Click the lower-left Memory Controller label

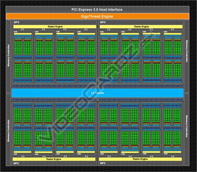pos(9,131)
